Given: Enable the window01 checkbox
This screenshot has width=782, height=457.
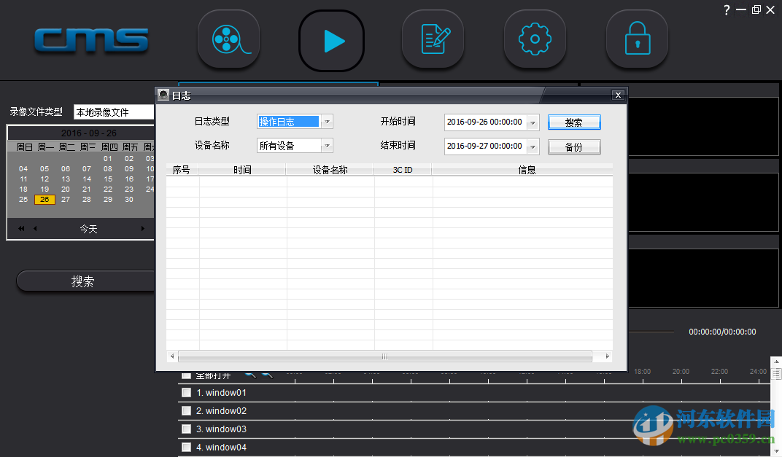Looking at the screenshot, I should (x=186, y=392).
